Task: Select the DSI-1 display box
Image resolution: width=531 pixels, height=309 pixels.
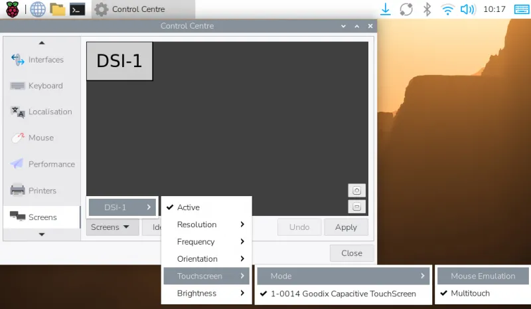Action: [119, 61]
